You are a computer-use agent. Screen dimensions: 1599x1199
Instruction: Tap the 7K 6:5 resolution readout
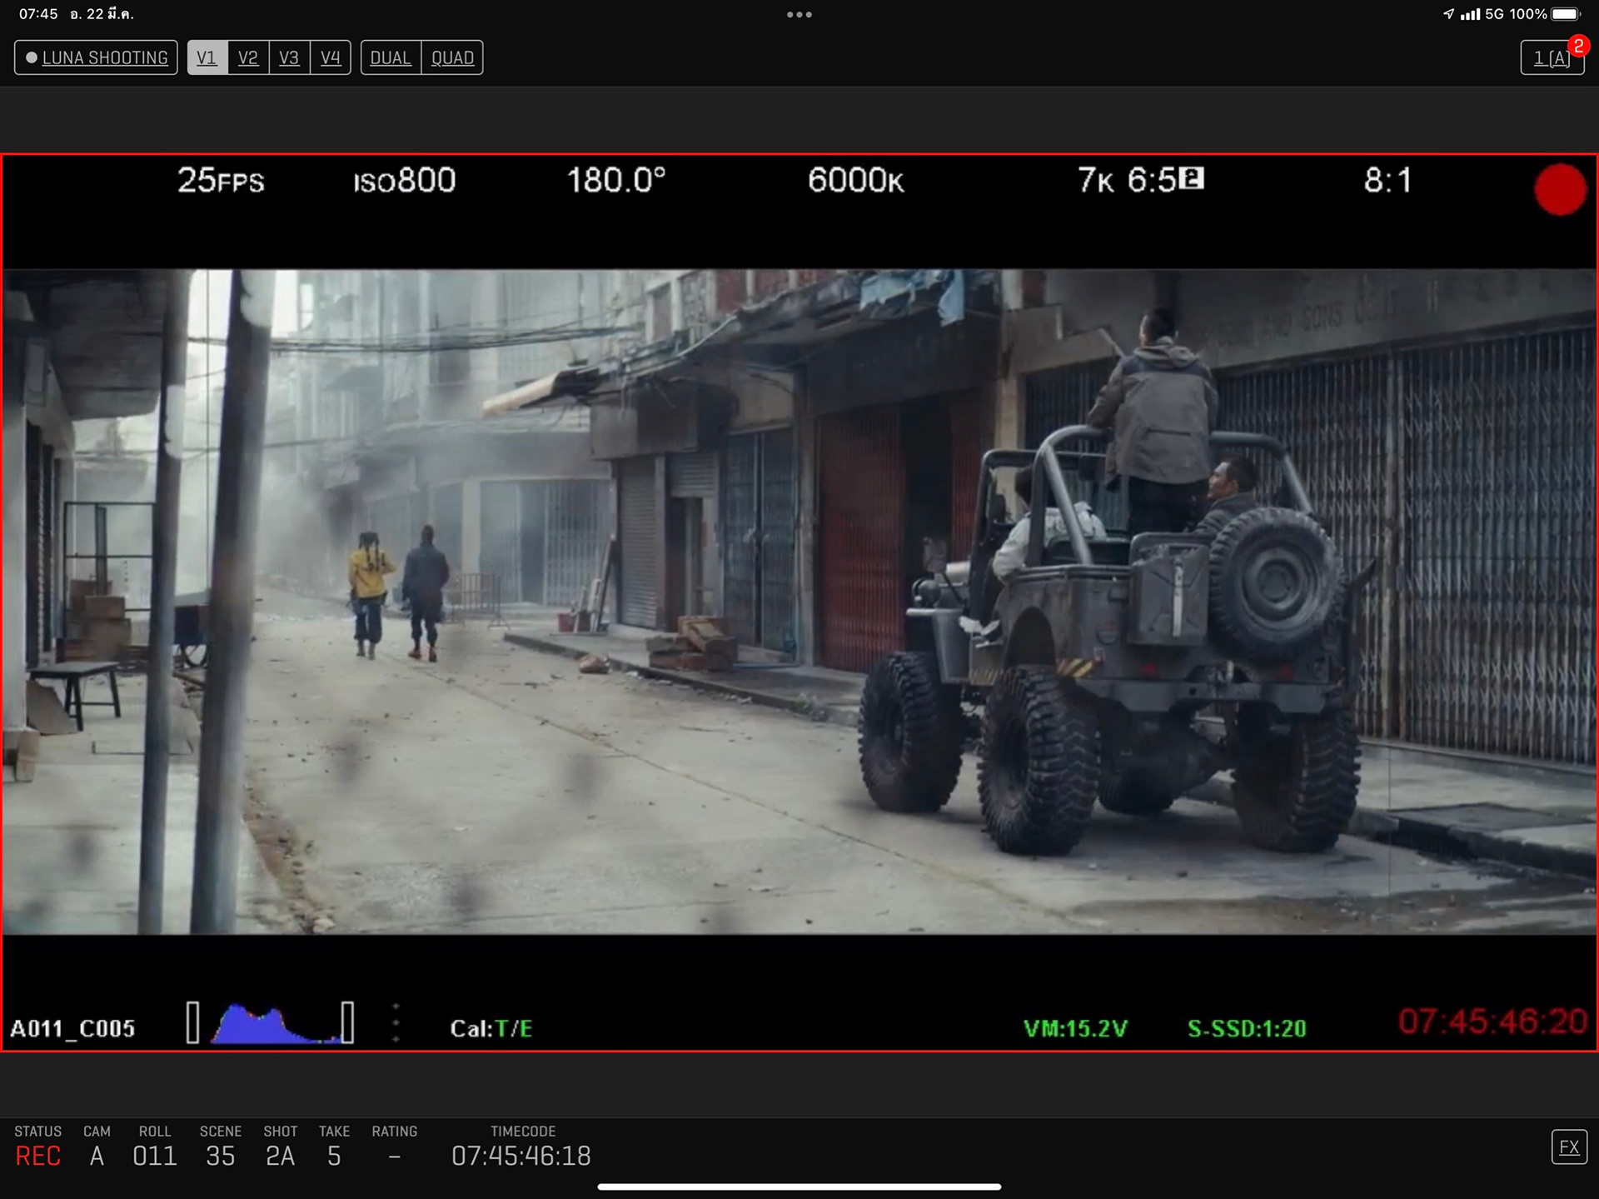click(1140, 180)
